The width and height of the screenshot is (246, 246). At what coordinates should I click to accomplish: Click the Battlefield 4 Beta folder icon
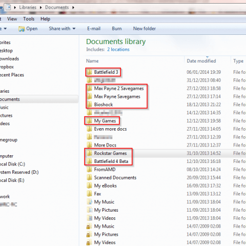point(89,161)
